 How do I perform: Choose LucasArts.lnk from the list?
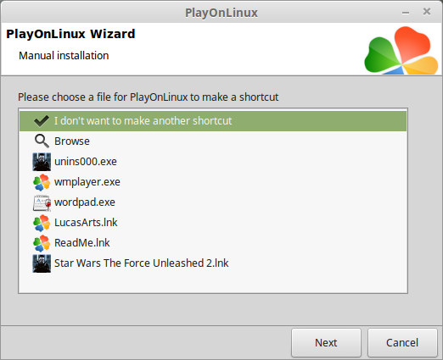[213, 223]
